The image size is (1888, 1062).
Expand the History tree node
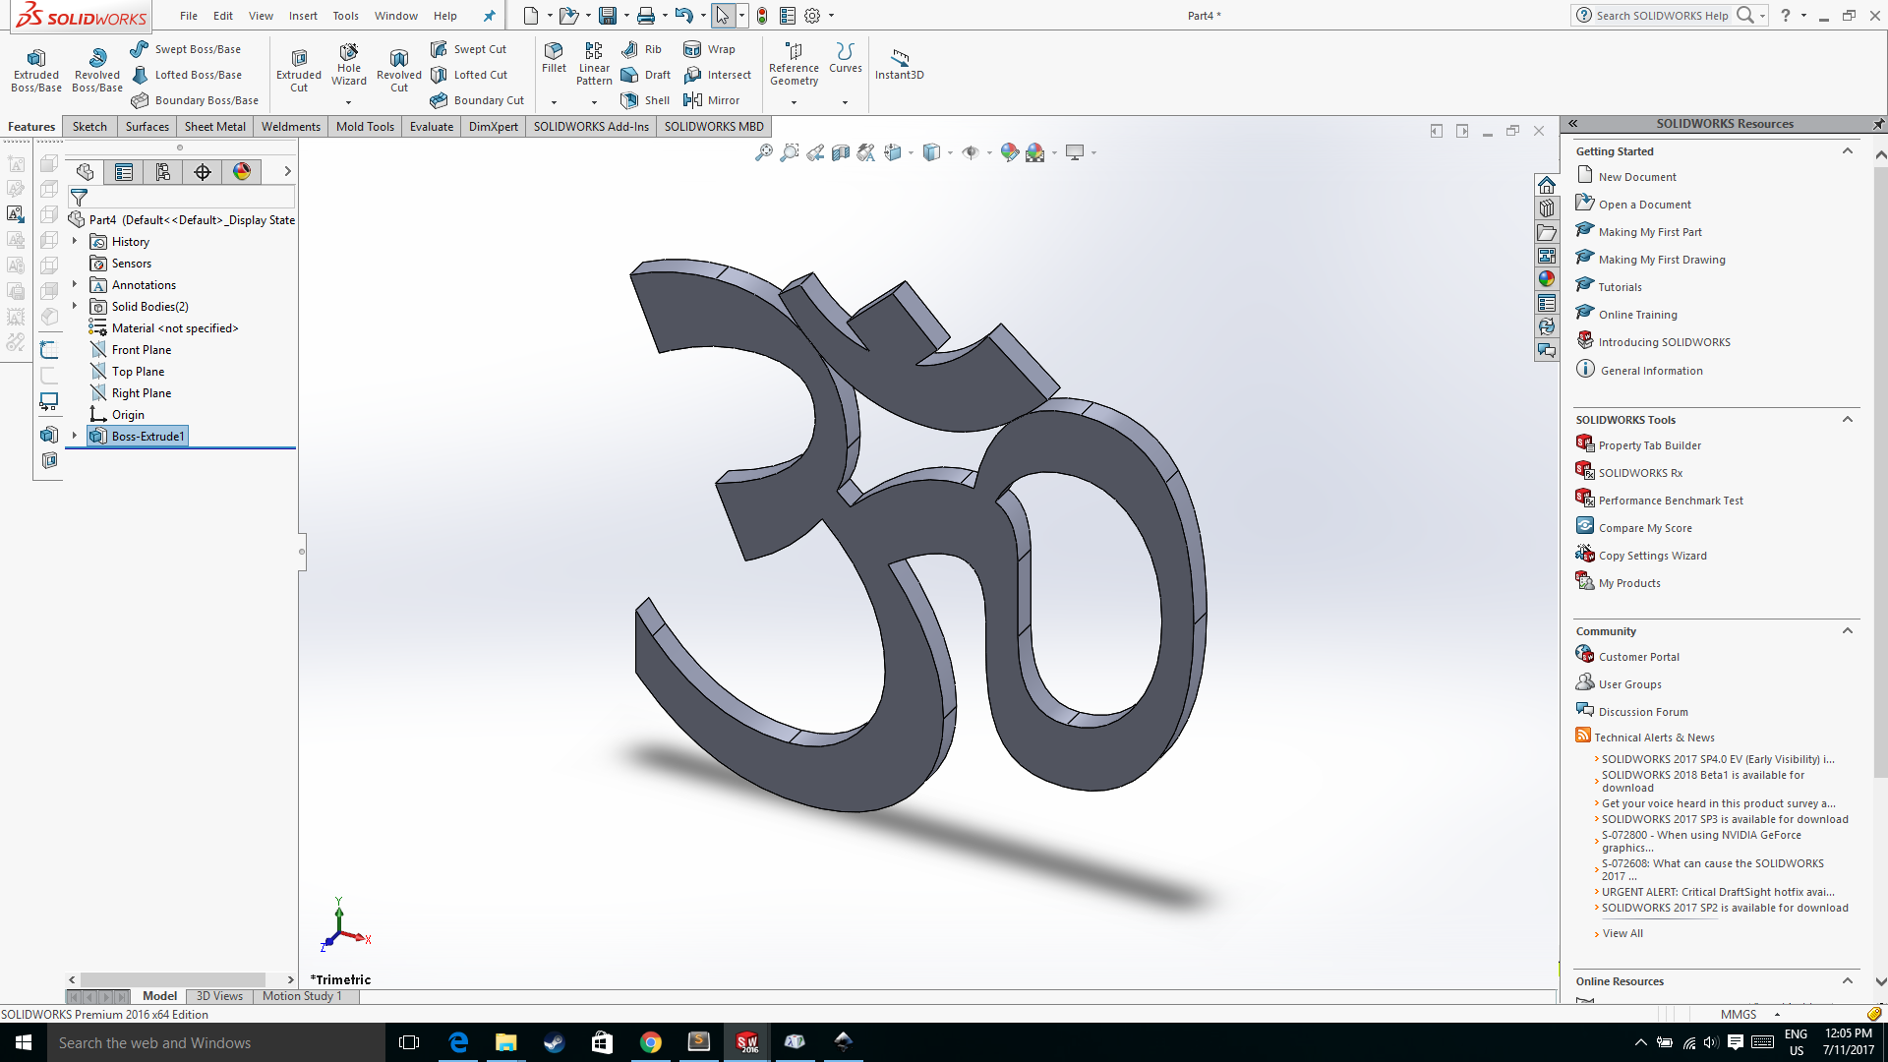point(75,241)
